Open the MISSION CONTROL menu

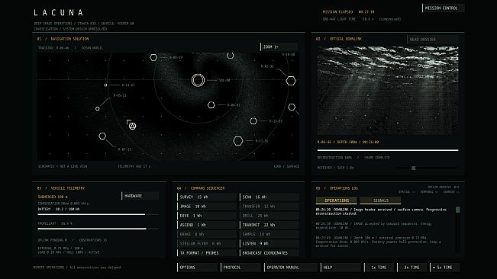pos(443,8)
